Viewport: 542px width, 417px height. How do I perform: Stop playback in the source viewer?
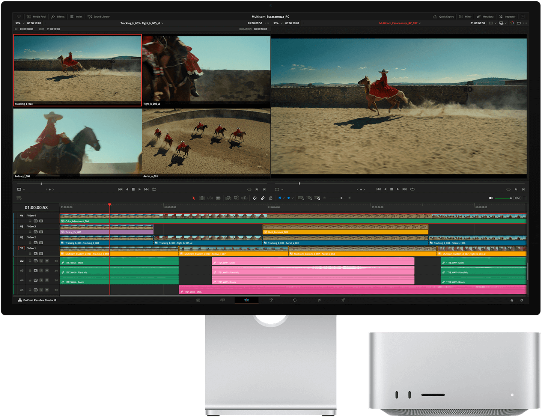133,189
